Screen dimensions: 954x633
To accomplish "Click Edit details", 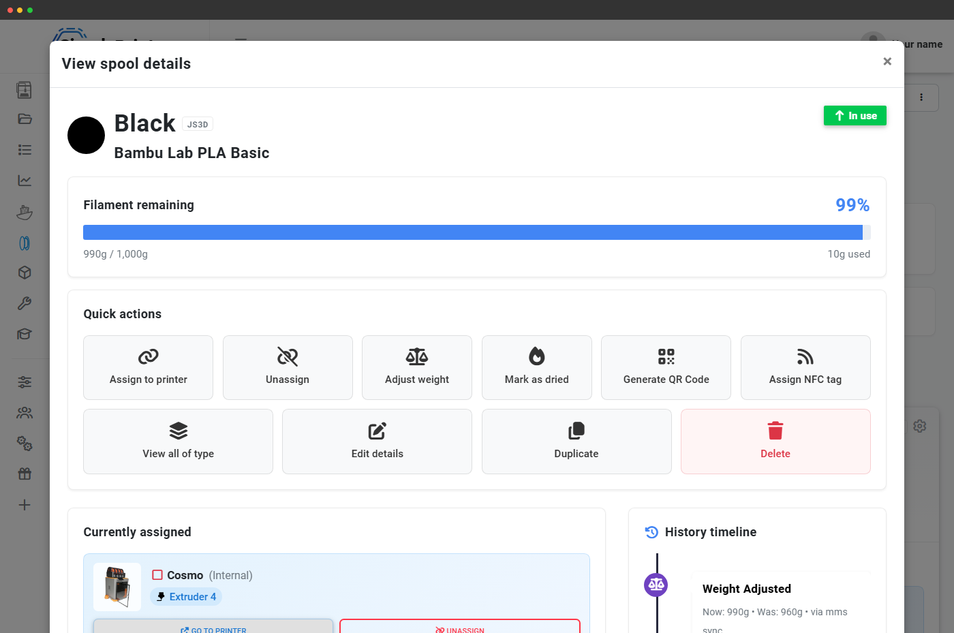I will pos(377,442).
